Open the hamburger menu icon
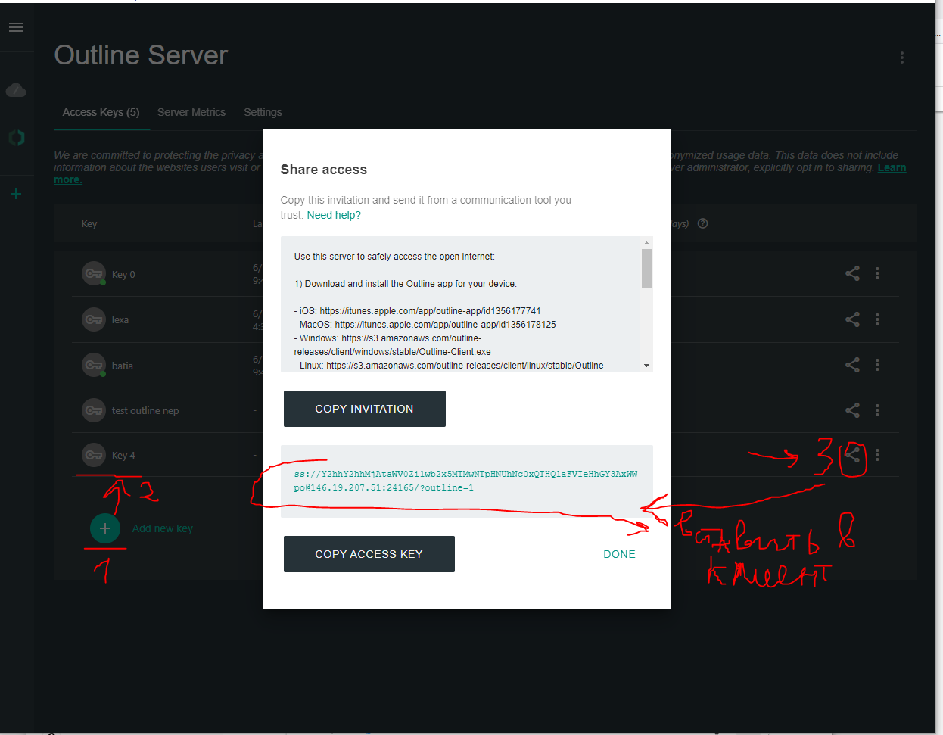This screenshot has height=735, width=943. click(16, 27)
